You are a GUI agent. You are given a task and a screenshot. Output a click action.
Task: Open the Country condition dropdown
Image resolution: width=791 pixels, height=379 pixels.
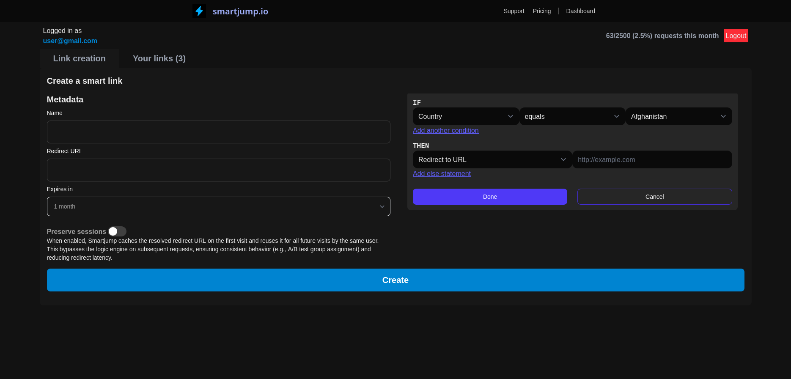tap(466, 116)
